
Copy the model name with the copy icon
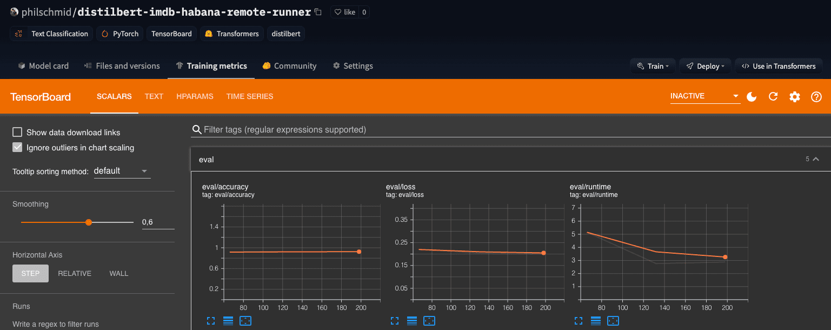(318, 12)
